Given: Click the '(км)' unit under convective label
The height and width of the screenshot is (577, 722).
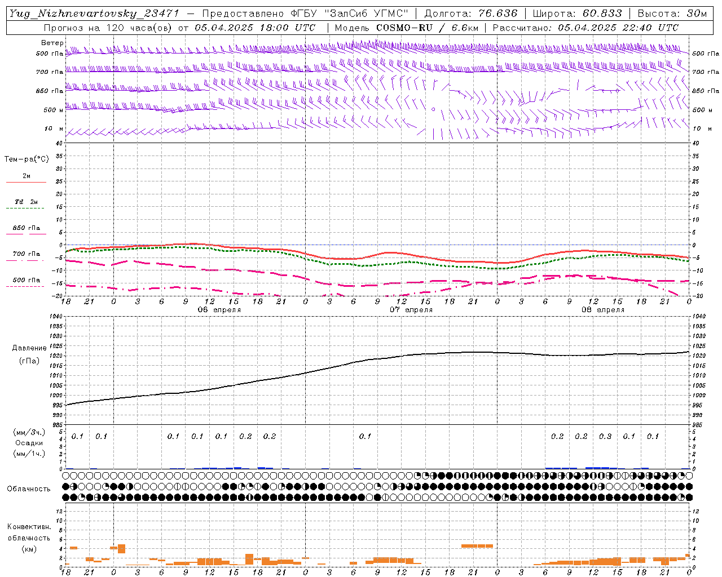Looking at the screenshot, I should pyautogui.click(x=29, y=549).
